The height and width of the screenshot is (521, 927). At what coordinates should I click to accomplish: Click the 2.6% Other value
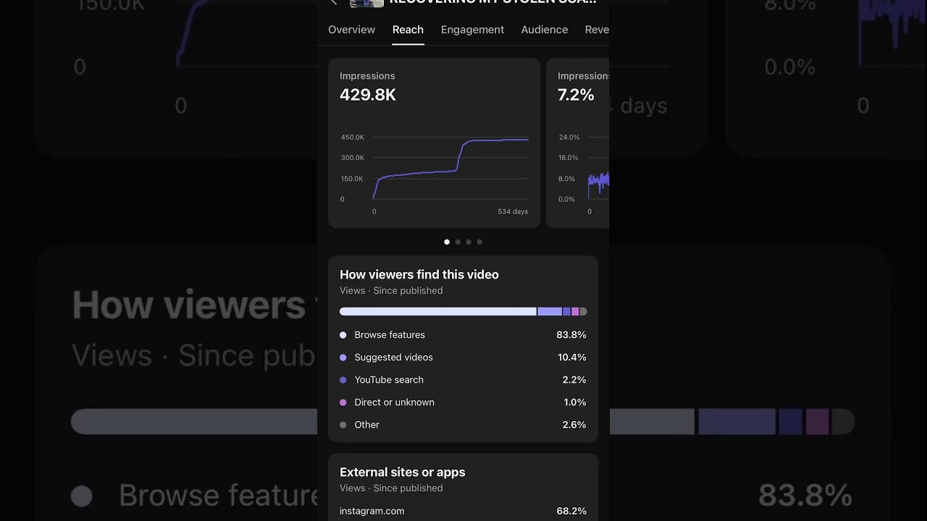[x=574, y=425]
